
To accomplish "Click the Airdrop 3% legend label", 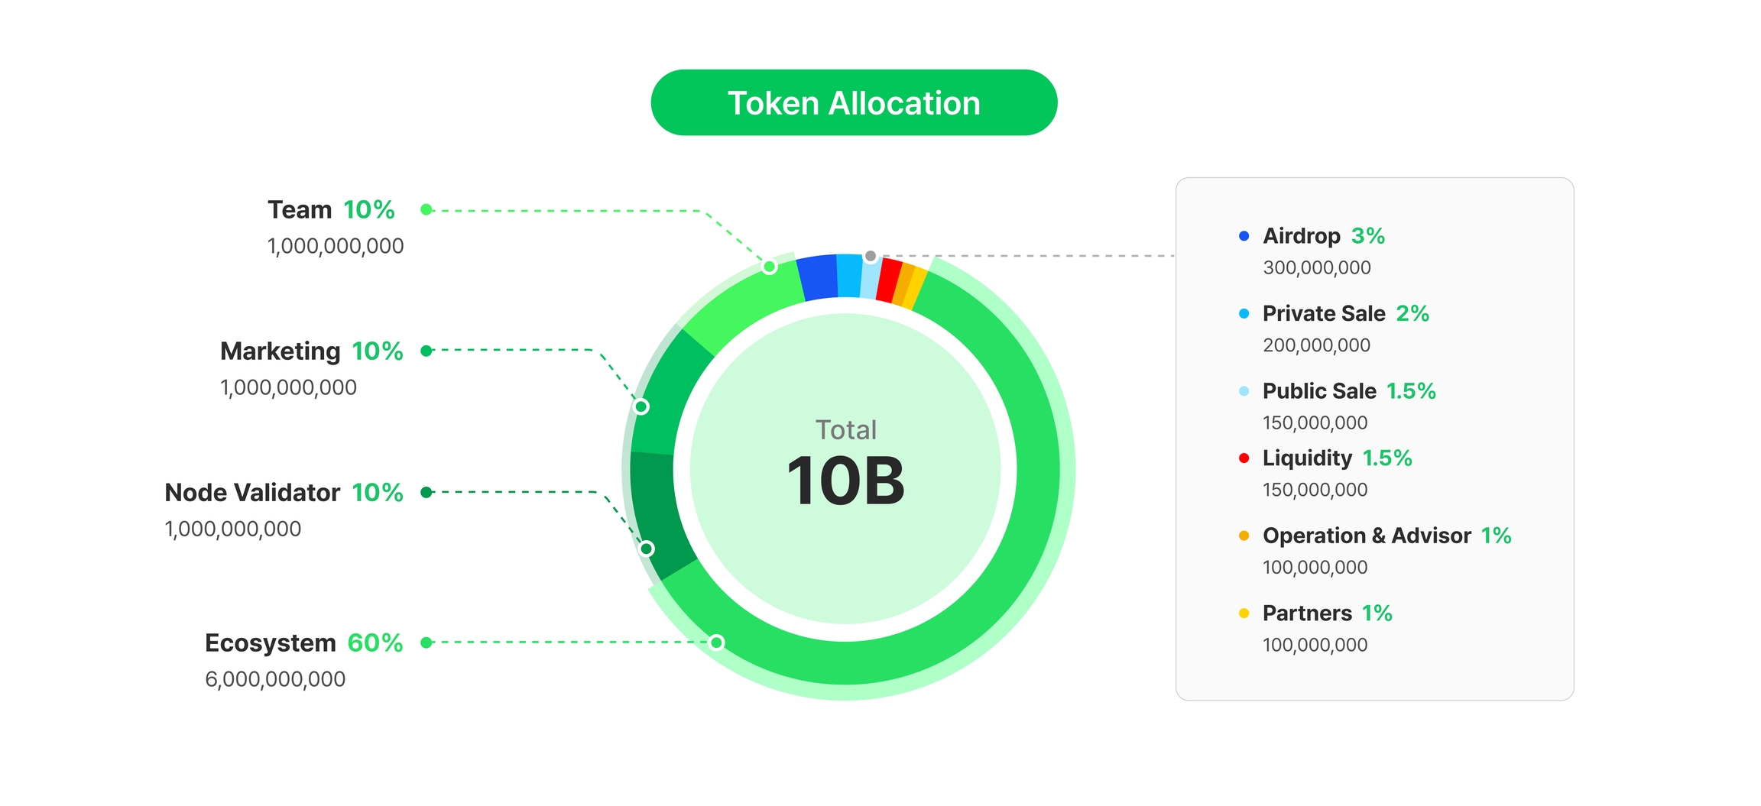I will click(1323, 236).
